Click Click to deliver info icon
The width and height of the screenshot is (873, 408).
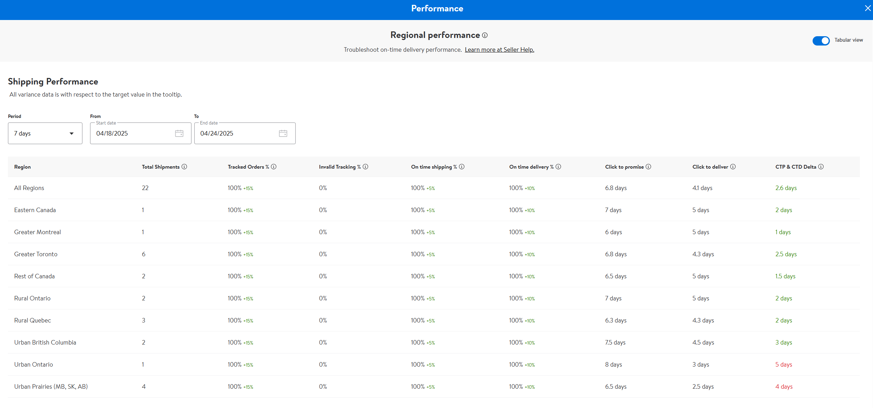(x=733, y=167)
